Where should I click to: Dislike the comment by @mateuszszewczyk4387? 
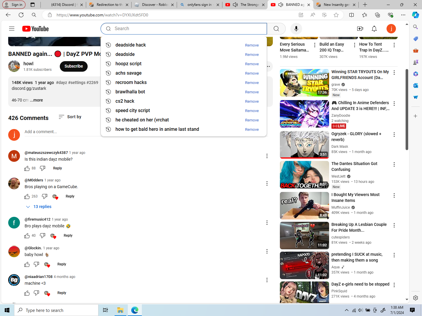coord(42,168)
